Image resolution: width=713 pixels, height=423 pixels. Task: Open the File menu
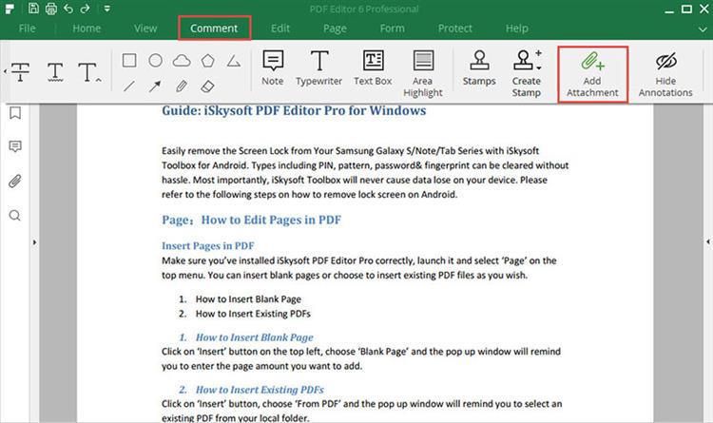[27, 29]
